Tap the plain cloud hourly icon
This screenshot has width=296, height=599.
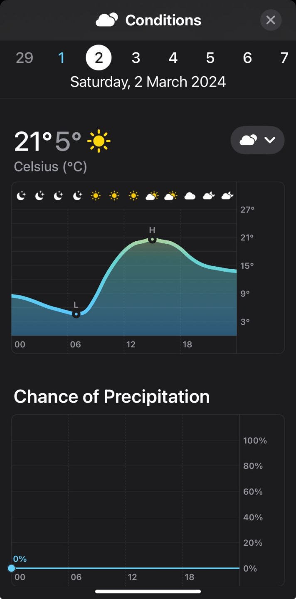pos(190,196)
